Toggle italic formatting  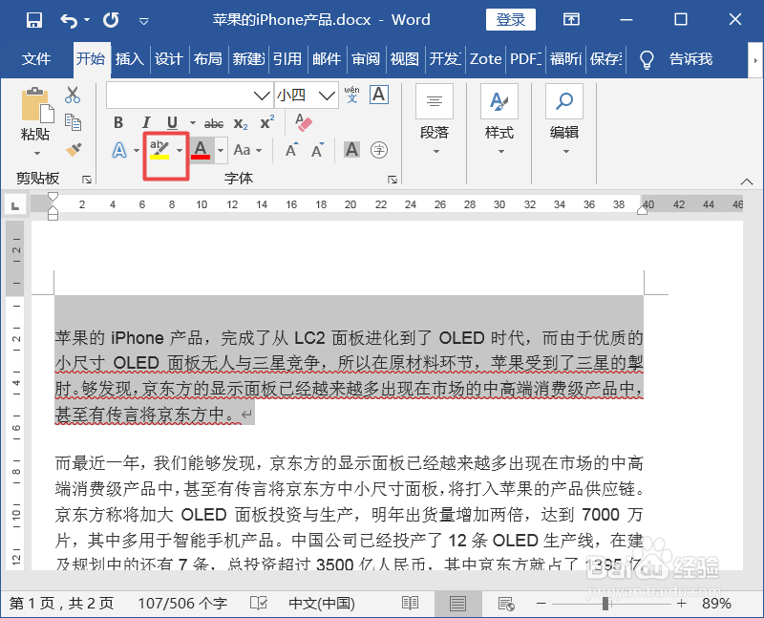pos(146,121)
